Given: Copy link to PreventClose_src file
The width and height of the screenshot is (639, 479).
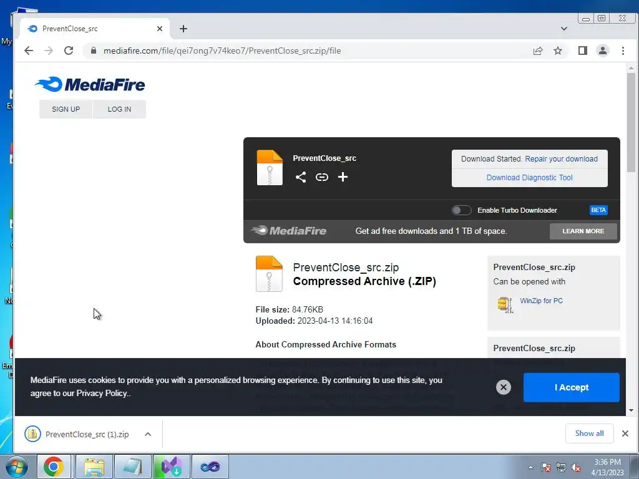Looking at the screenshot, I should tap(322, 177).
